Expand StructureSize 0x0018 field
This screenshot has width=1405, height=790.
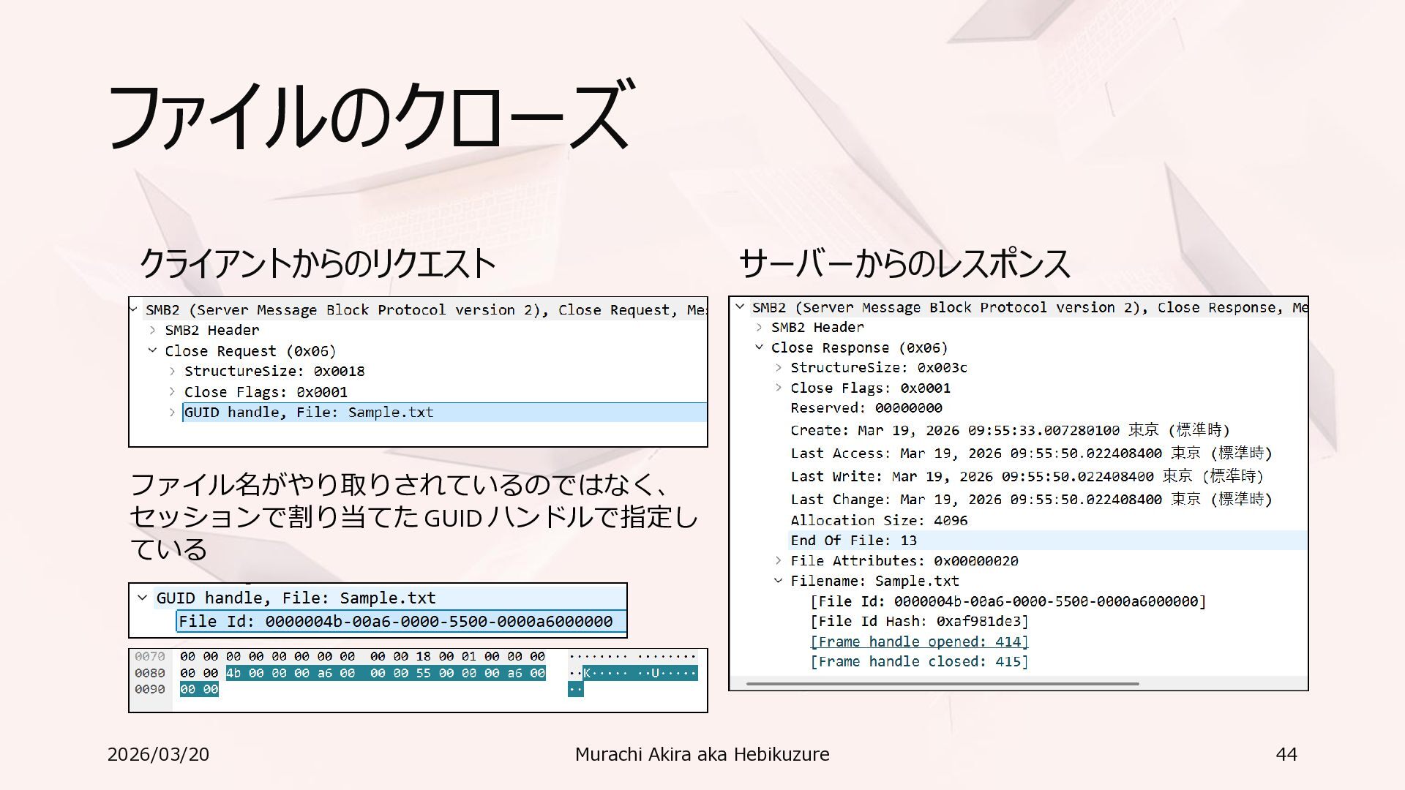pyautogui.click(x=172, y=372)
